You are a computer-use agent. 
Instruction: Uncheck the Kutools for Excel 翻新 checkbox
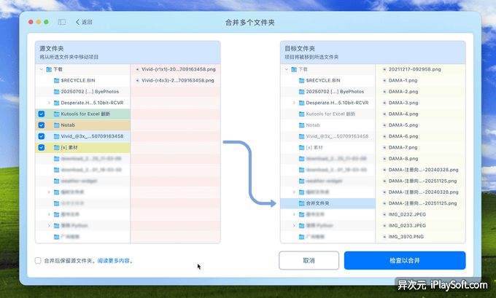click(x=42, y=114)
